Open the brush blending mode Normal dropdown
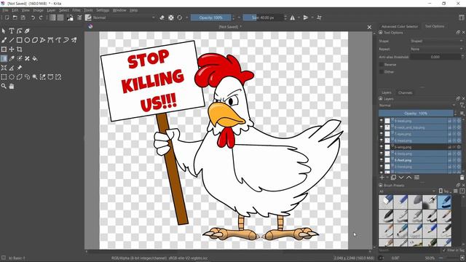 coord(124,17)
